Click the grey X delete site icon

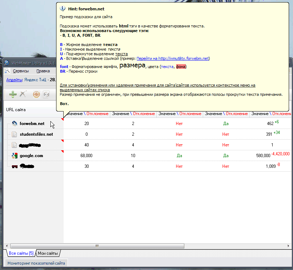coord(23,94)
